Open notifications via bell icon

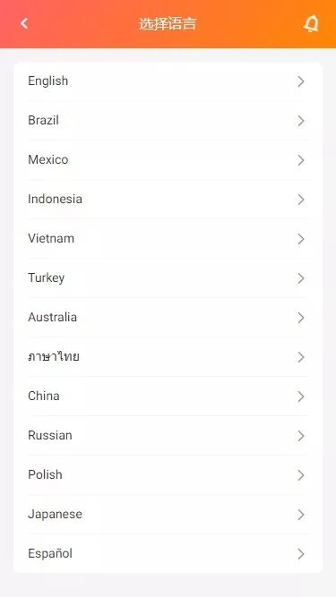(311, 23)
